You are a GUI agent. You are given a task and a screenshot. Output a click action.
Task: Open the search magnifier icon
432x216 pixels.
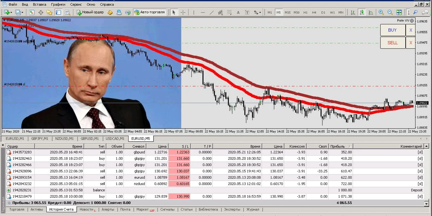415,12
